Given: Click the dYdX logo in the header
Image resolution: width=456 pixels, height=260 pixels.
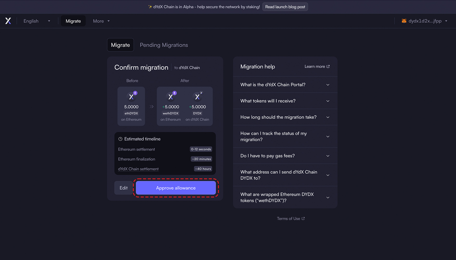Looking at the screenshot, I should click(x=8, y=21).
